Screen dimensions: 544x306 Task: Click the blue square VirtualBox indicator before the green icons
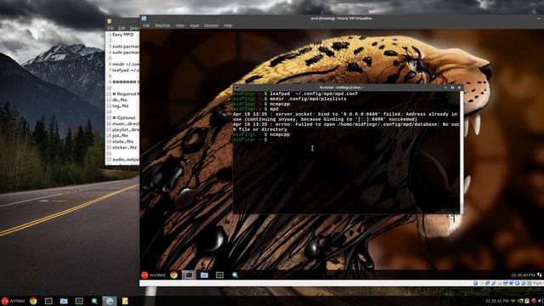[x=518, y=283]
